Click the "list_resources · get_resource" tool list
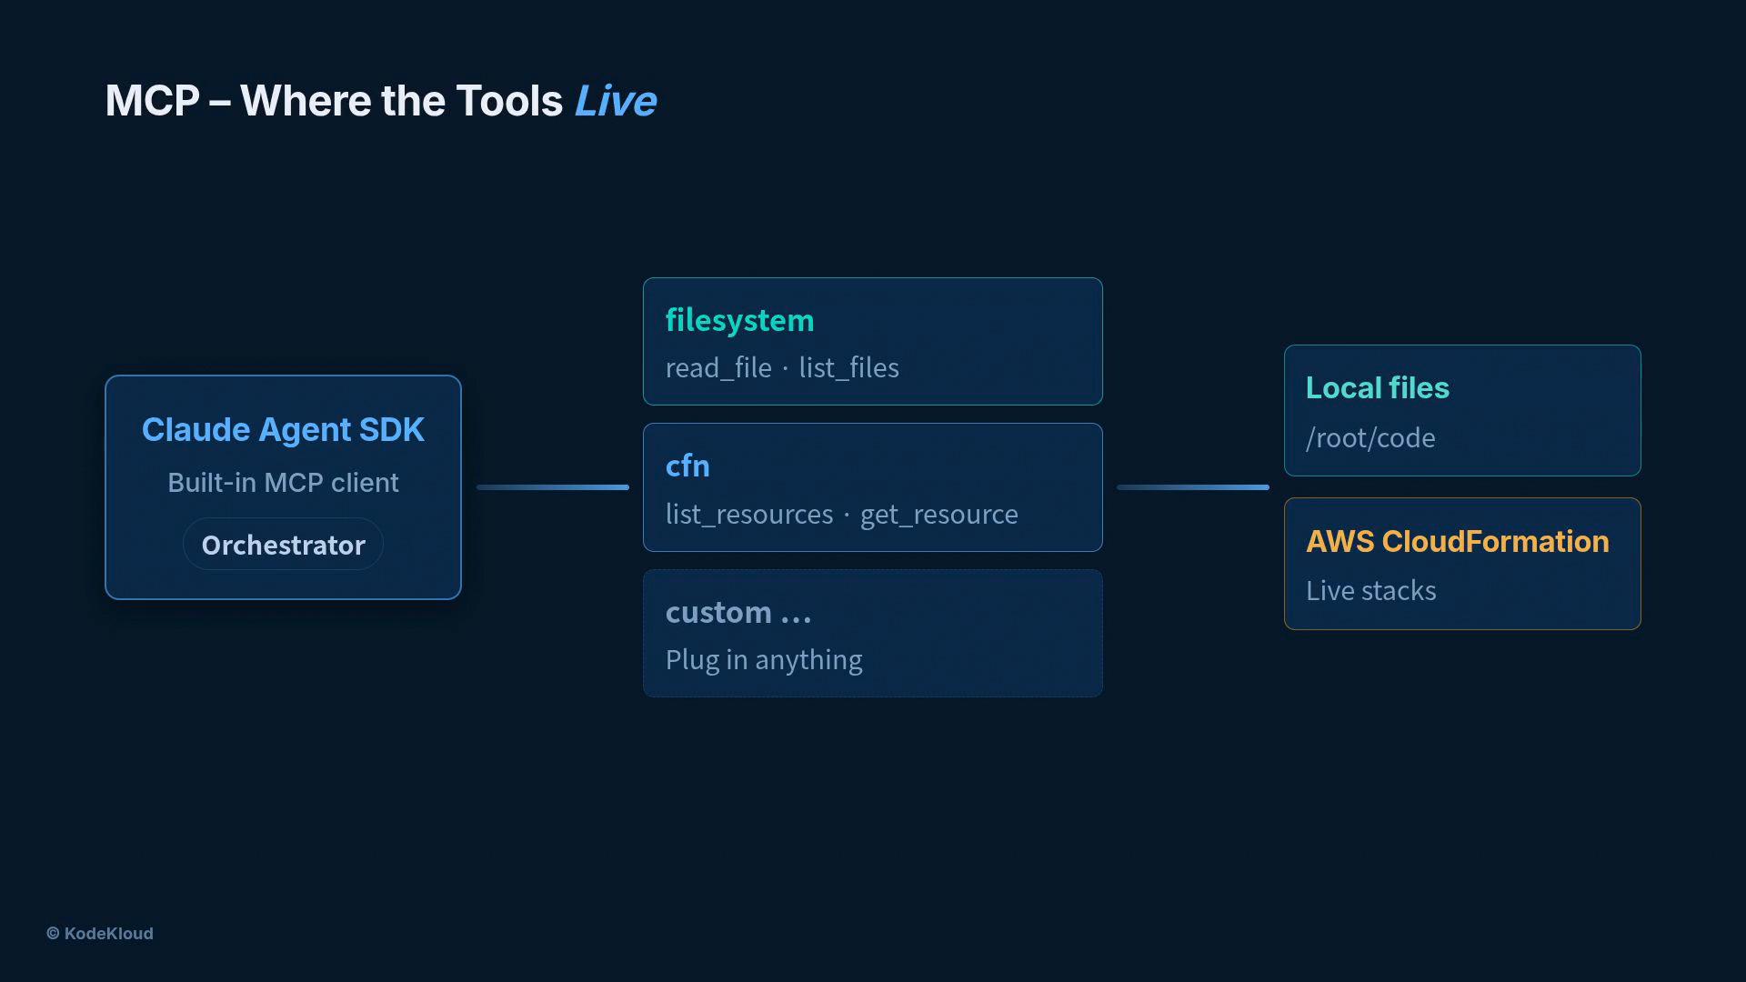Image resolution: width=1746 pixels, height=982 pixels. pyautogui.click(x=841, y=514)
